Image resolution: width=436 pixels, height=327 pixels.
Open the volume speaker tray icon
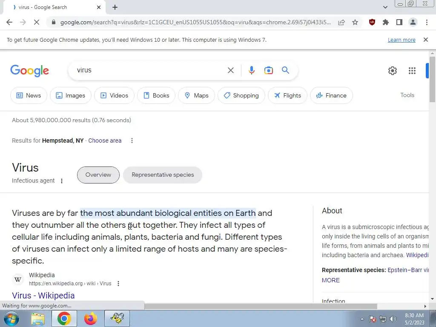point(393,319)
